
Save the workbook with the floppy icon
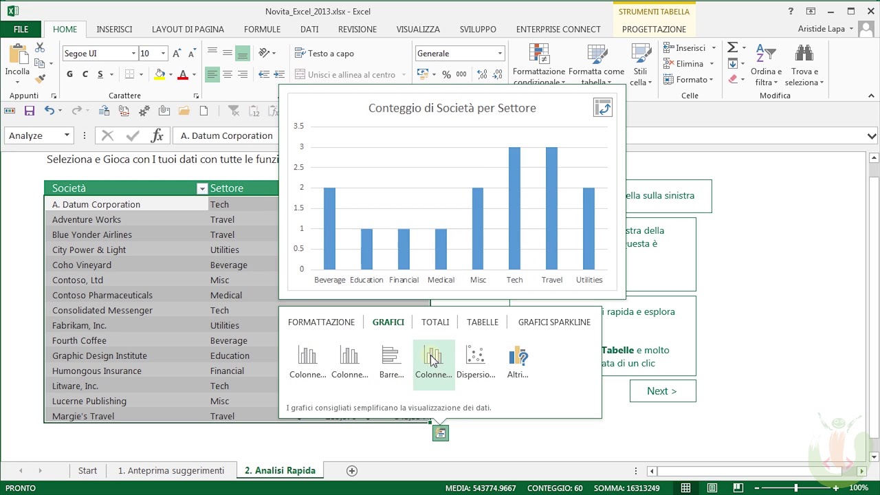(29, 111)
